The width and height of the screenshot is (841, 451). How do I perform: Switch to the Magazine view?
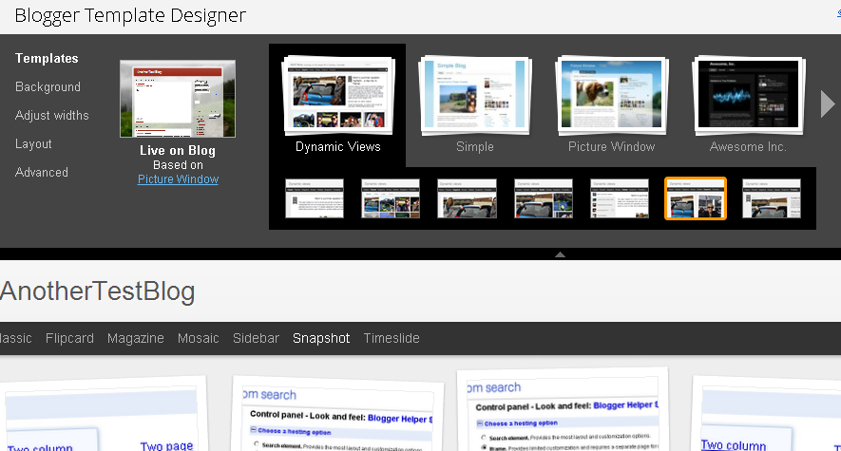[136, 339]
